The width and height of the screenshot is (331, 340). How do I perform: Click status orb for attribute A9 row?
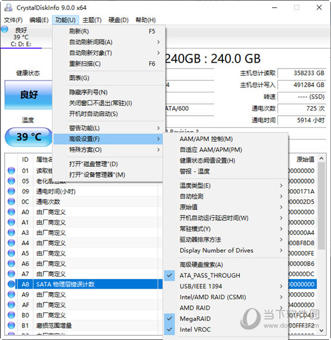[11, 295]
